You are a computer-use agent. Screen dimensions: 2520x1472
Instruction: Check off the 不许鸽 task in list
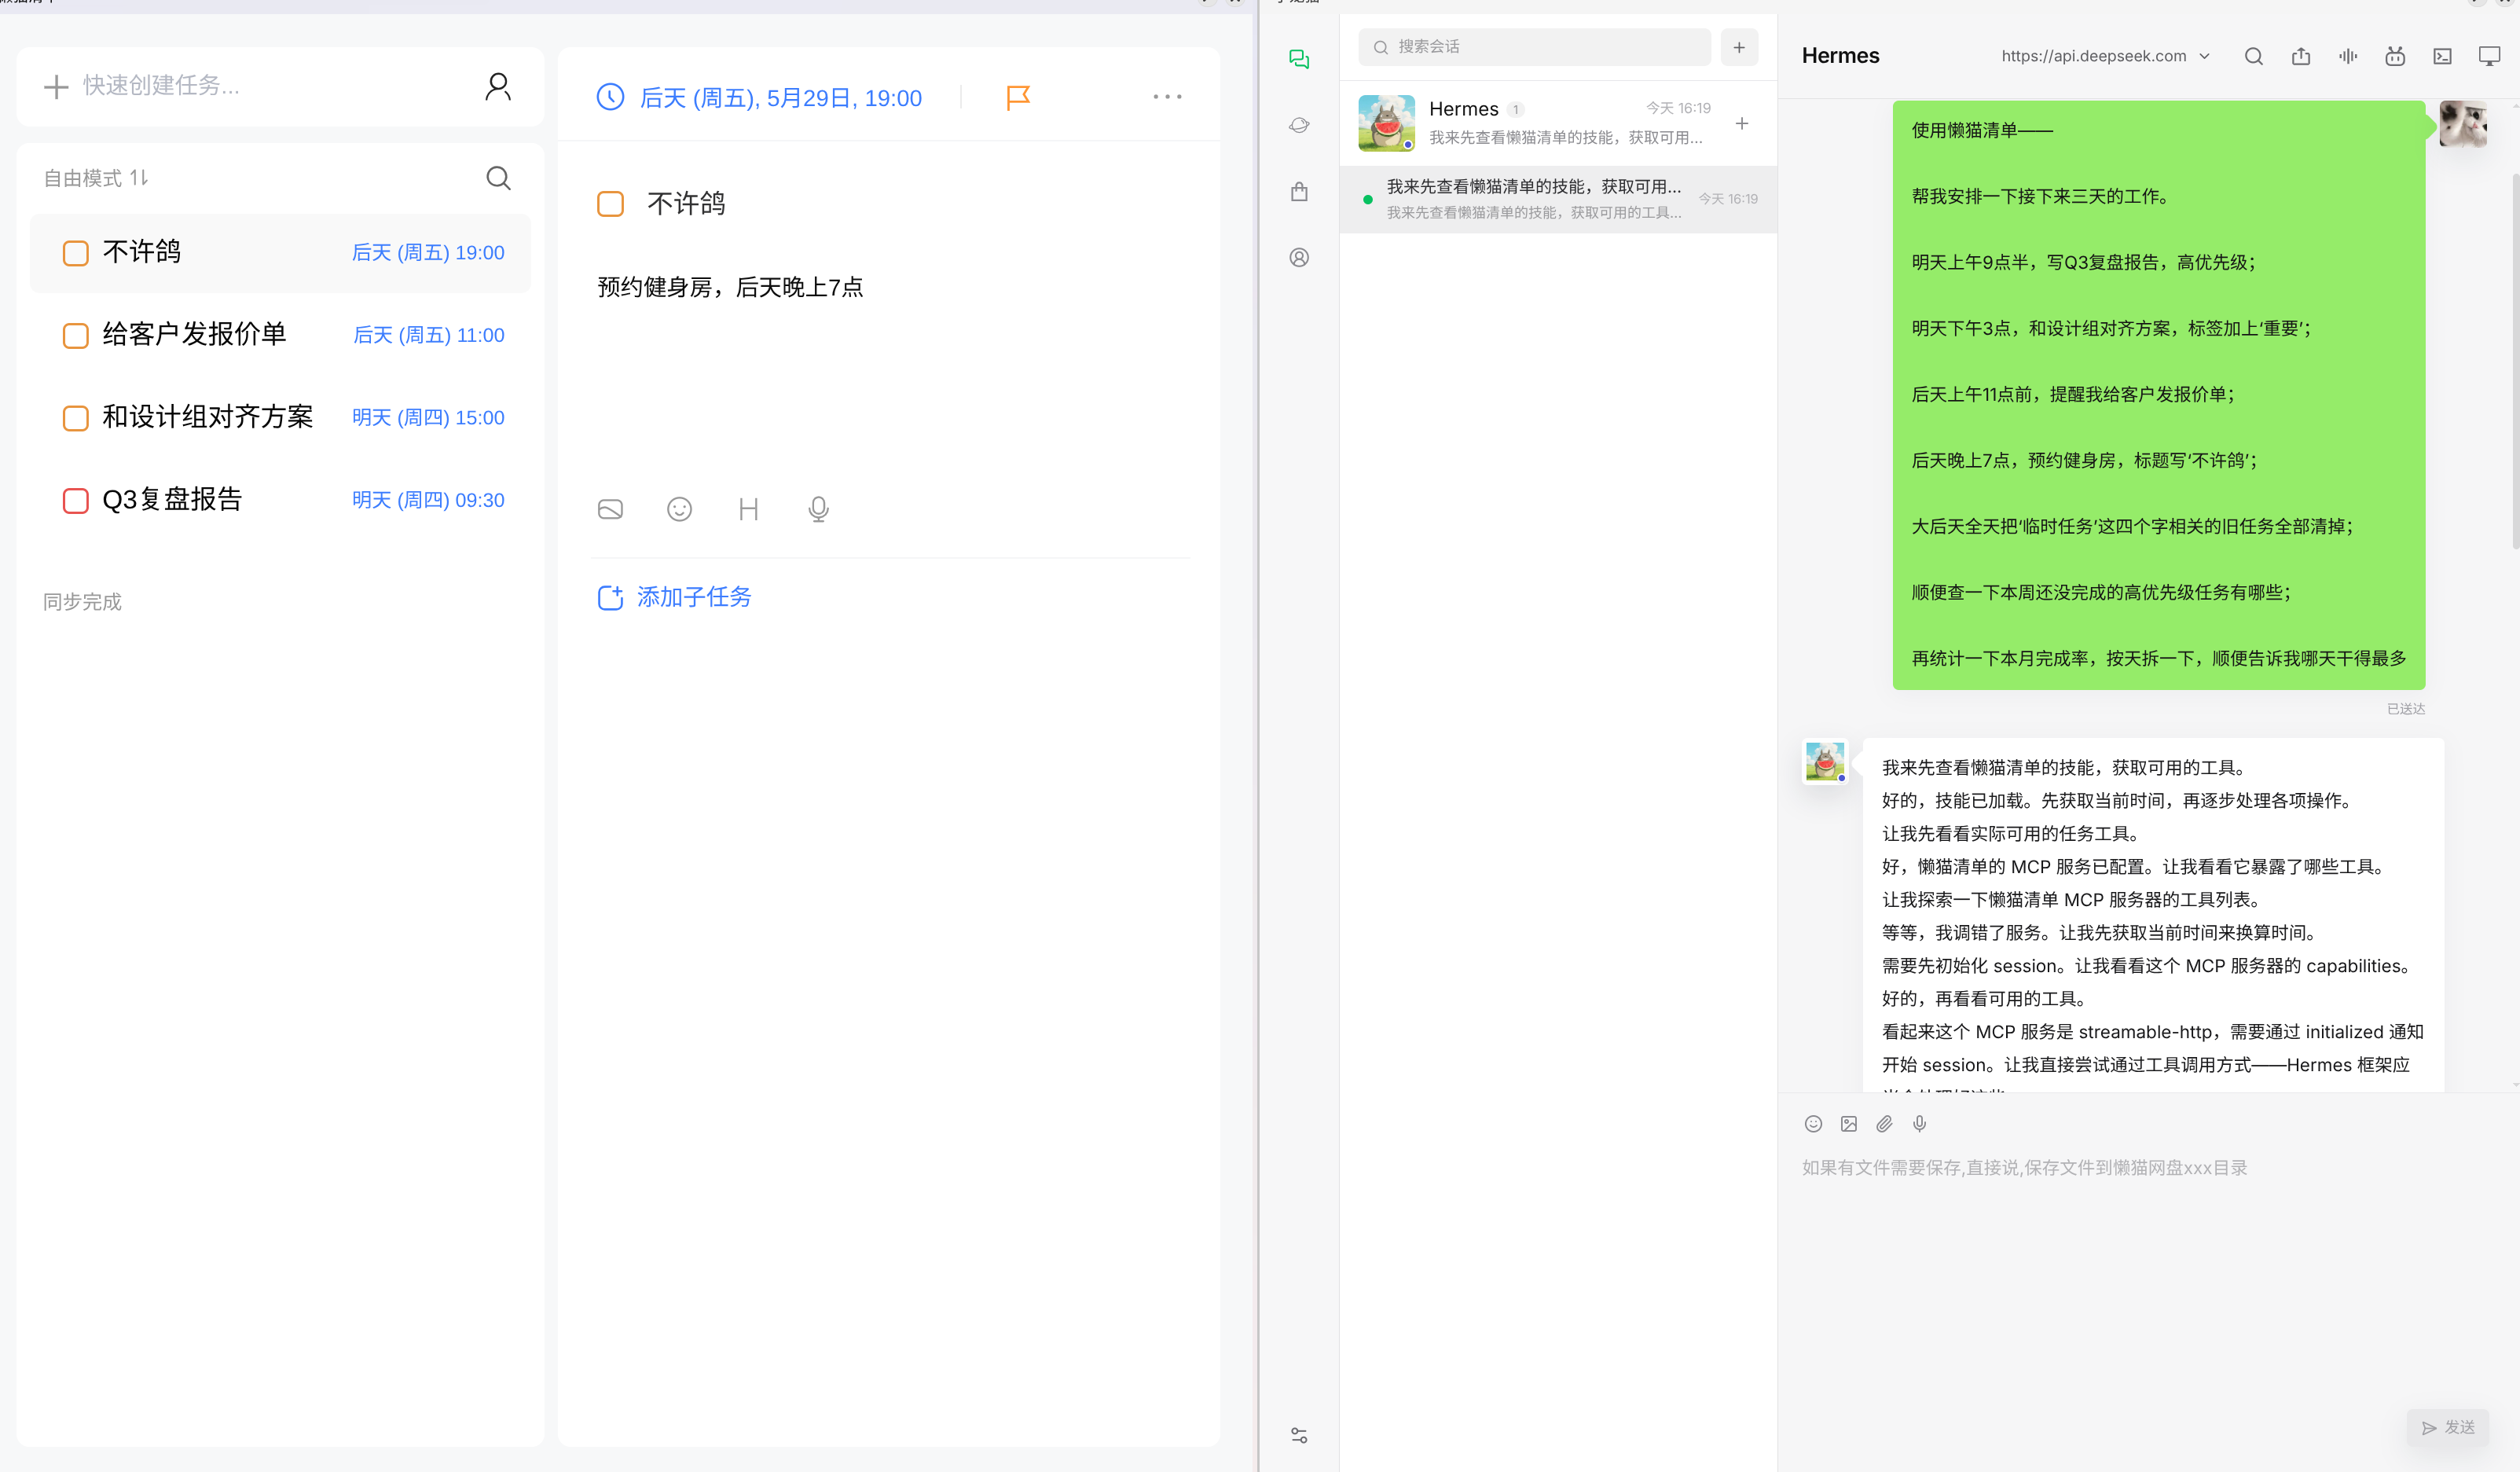[x=76, y=253]
